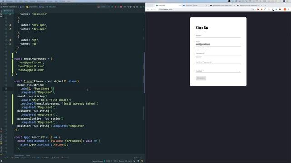
Task: Click the editor vertical scrollbar thumb
Action: [x=145, y=72]
